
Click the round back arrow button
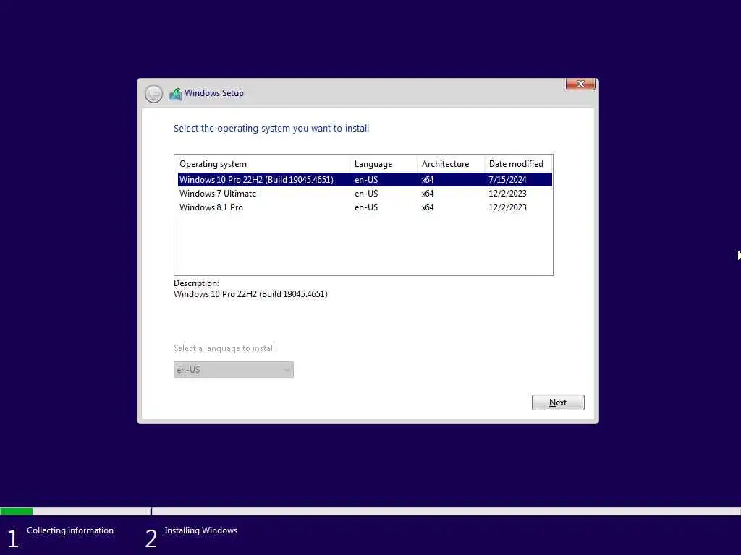point(153,93)
